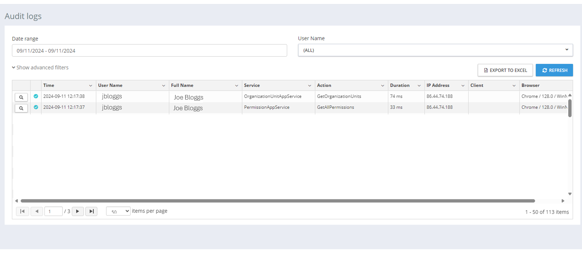Open the items per page dropdown
Image resolution: width=582 pixels, height=258 pixels.
(118, 211)
